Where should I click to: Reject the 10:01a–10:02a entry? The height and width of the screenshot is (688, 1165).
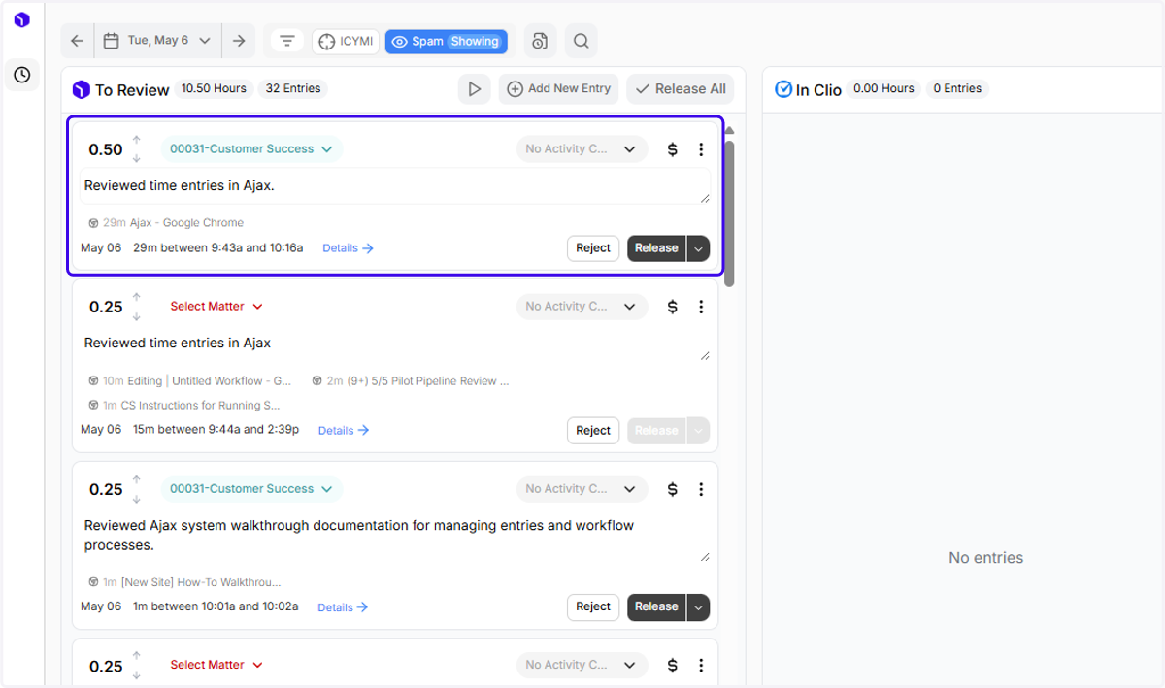click(593, 607)
